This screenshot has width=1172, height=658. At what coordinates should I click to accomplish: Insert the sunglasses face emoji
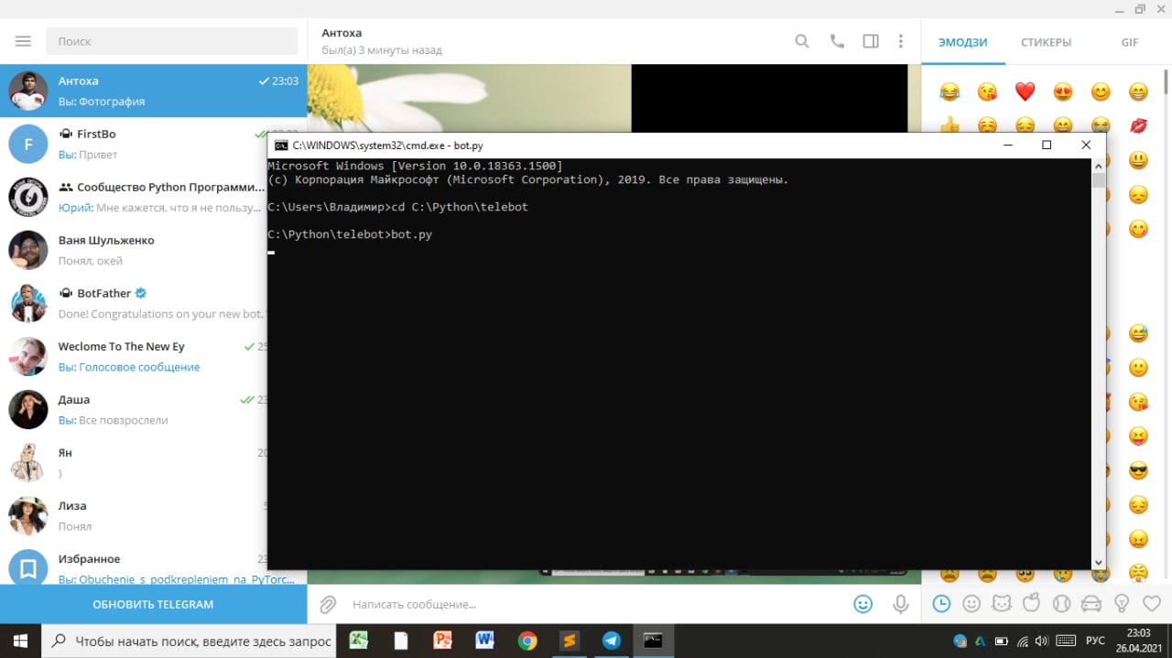pyautogui.click(x=1138, y=471)
